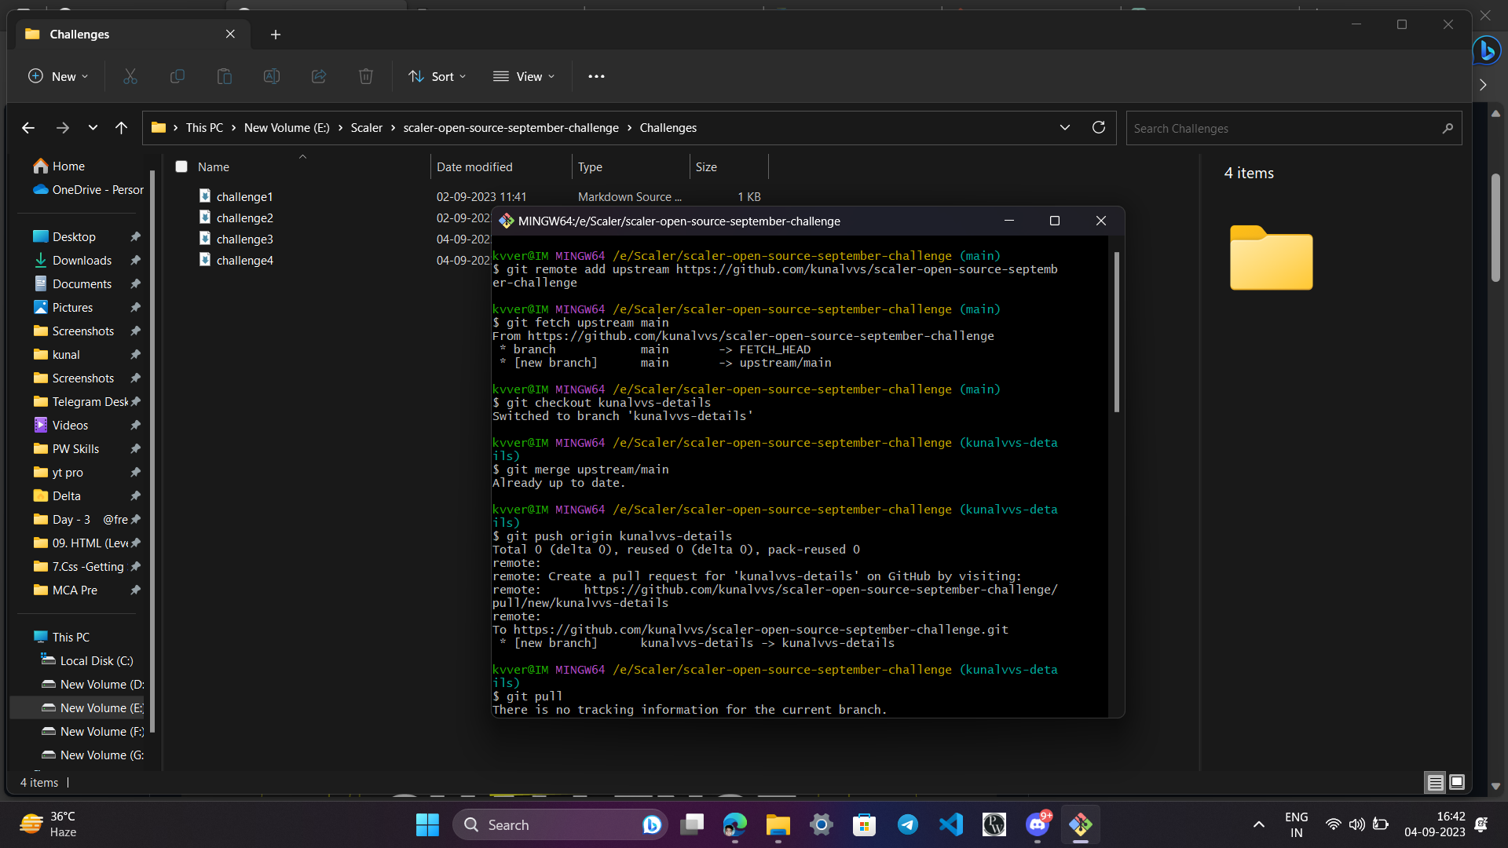Refresh the folder using the refresh icon

click(x=1098, y=127)
